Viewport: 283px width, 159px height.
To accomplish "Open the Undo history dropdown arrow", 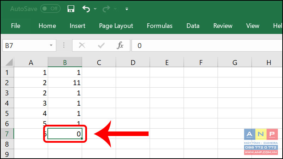I will pos(95,8).
